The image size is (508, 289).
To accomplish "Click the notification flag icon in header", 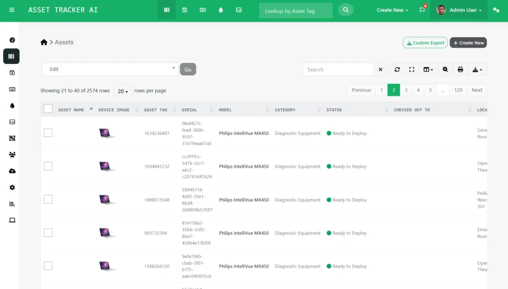I will click(422, 10).
